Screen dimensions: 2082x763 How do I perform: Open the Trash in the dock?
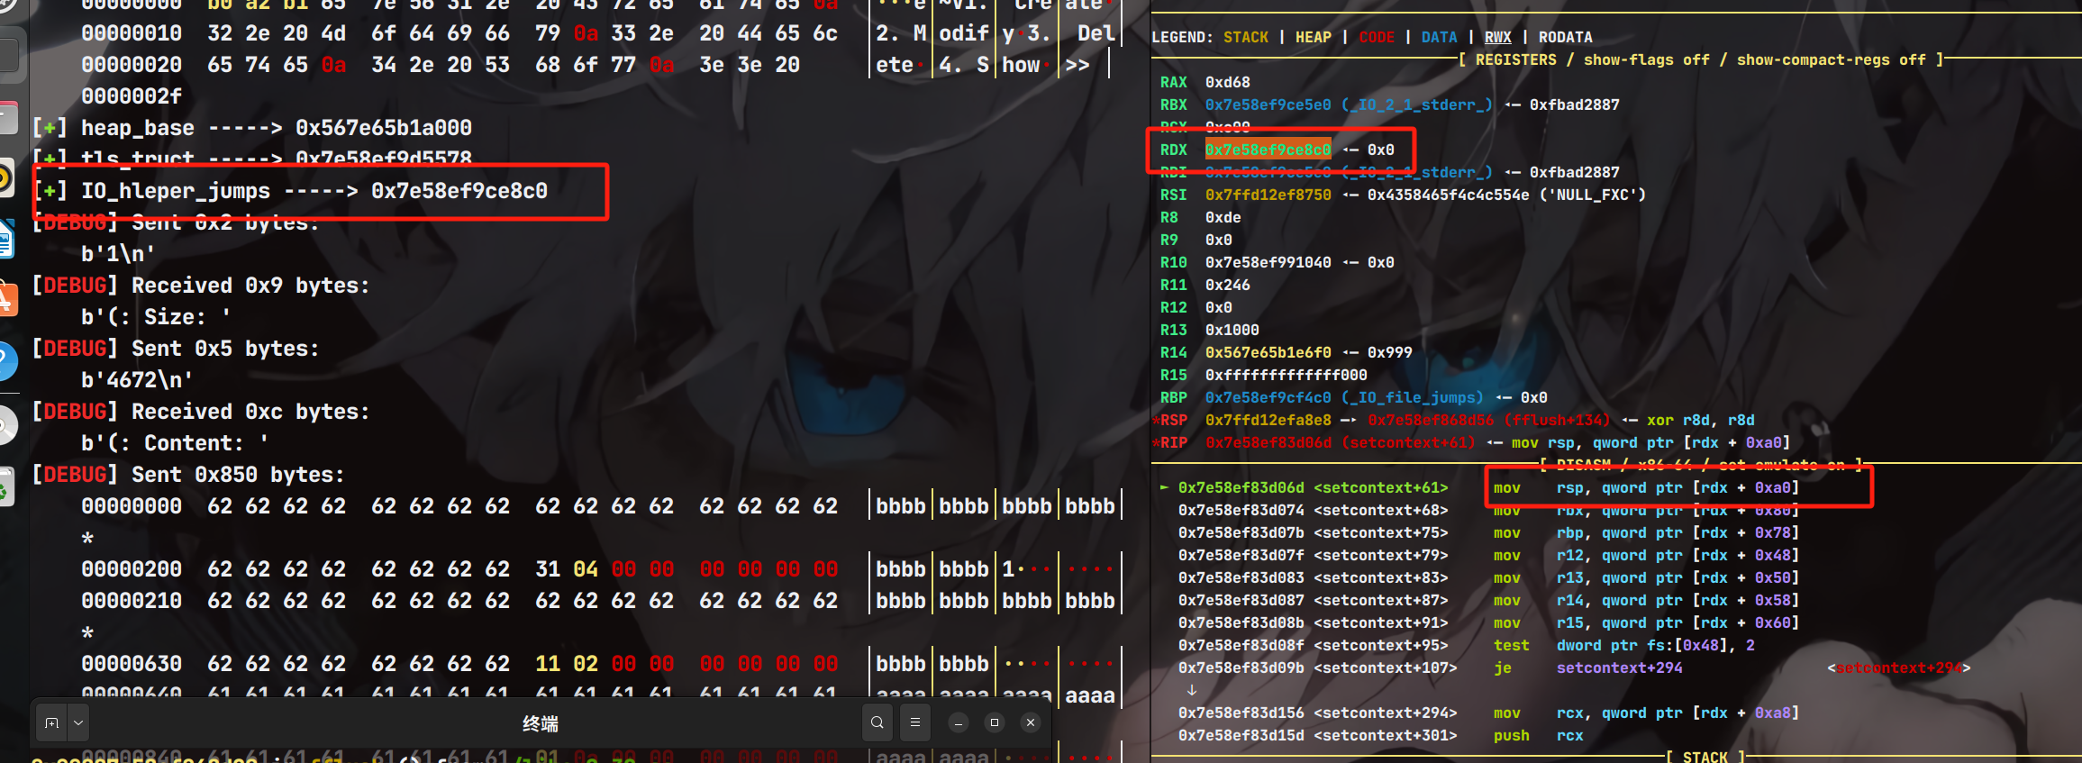click(x=5, y=488)
